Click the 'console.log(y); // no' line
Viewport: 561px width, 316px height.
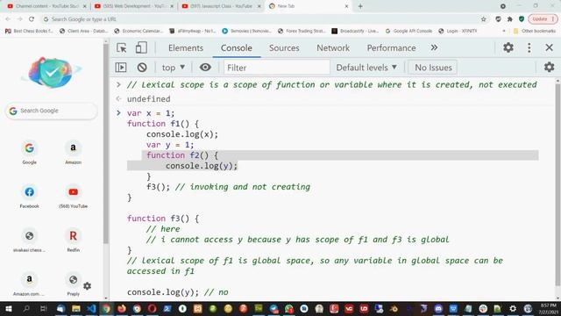pyautogui.click(x=177, y=292)
